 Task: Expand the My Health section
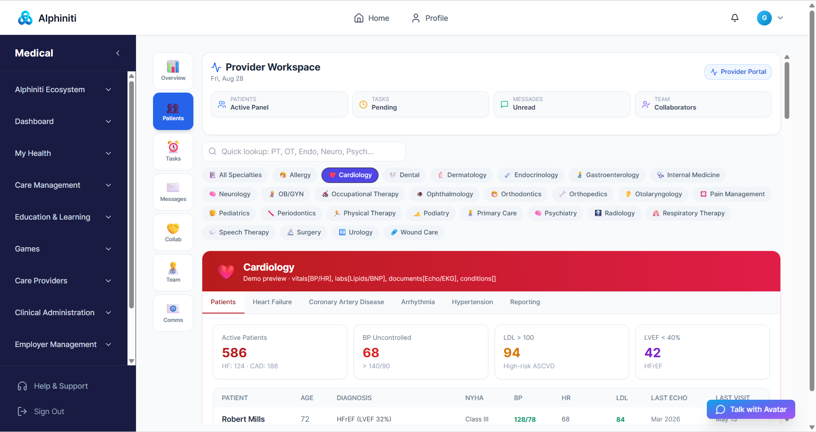coord(63,153)
